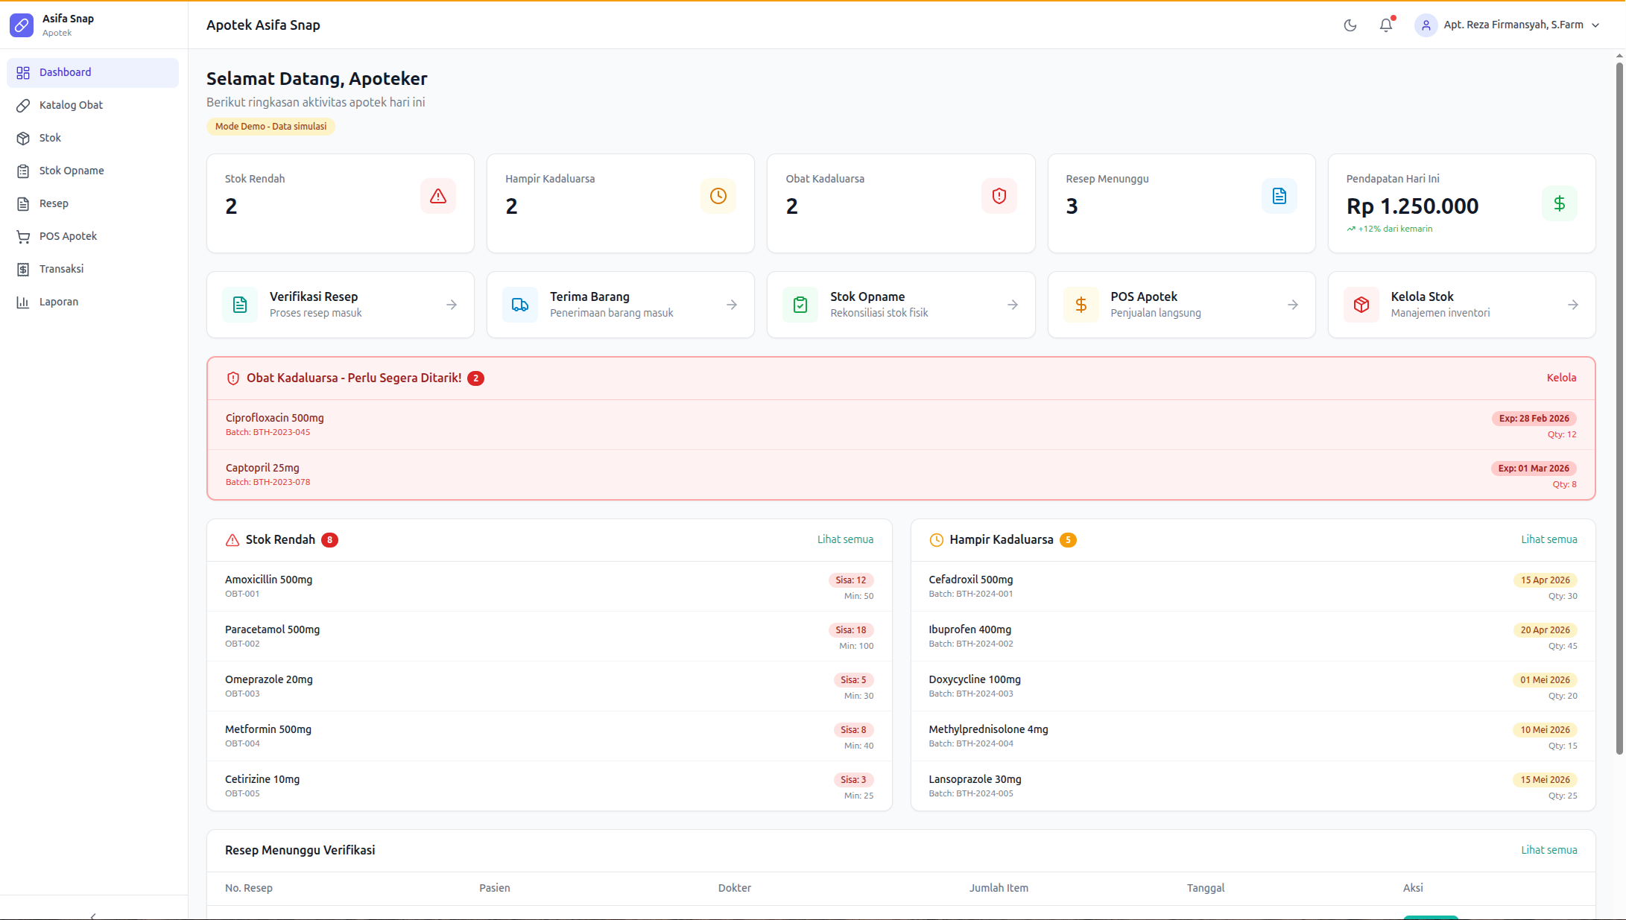Screen dimensions: 1626x920
Task: Click the Resep Menunggu document icon
Action: pyautogui.click(x=1279, y=196)
